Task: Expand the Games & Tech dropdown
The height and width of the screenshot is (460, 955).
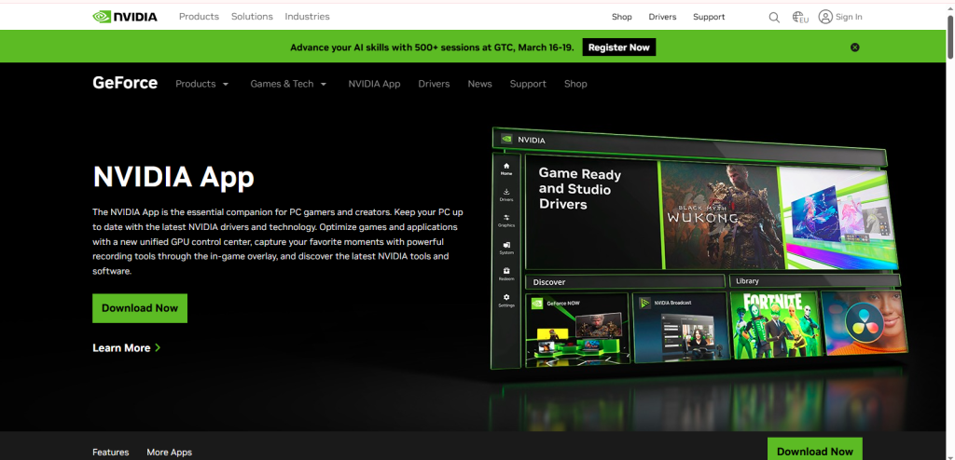Action: [289, 84]
